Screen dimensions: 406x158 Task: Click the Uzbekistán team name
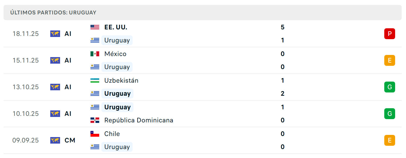121,80
